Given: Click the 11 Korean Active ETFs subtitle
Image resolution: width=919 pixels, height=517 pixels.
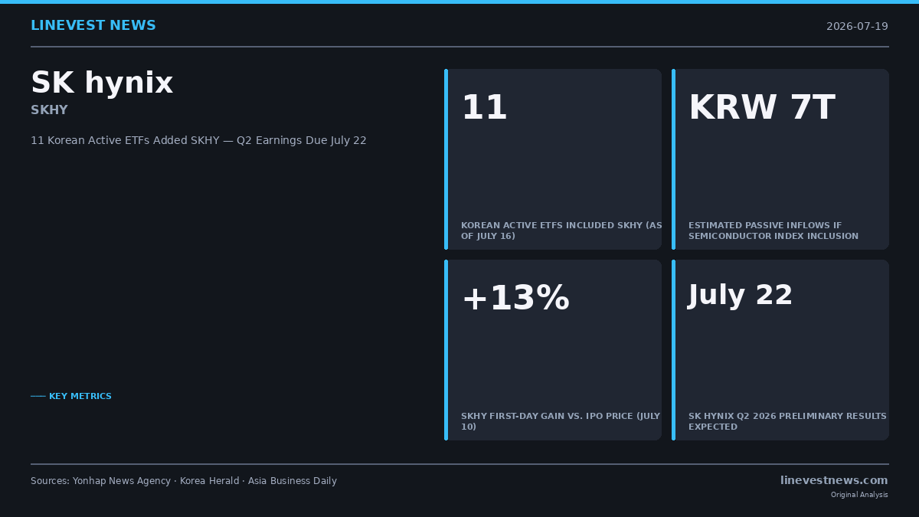Looking at the screenshot, I should (198, 141).
